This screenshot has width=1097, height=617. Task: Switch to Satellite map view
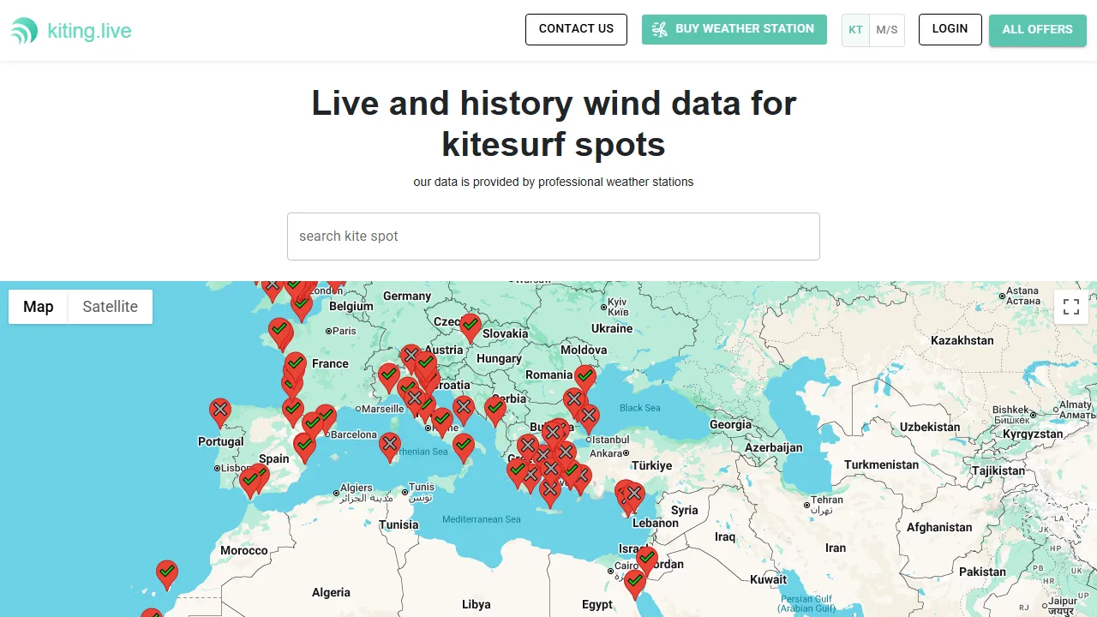coord(110,306)
